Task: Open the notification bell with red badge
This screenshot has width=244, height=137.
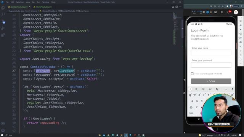Action: coord(229,12)
